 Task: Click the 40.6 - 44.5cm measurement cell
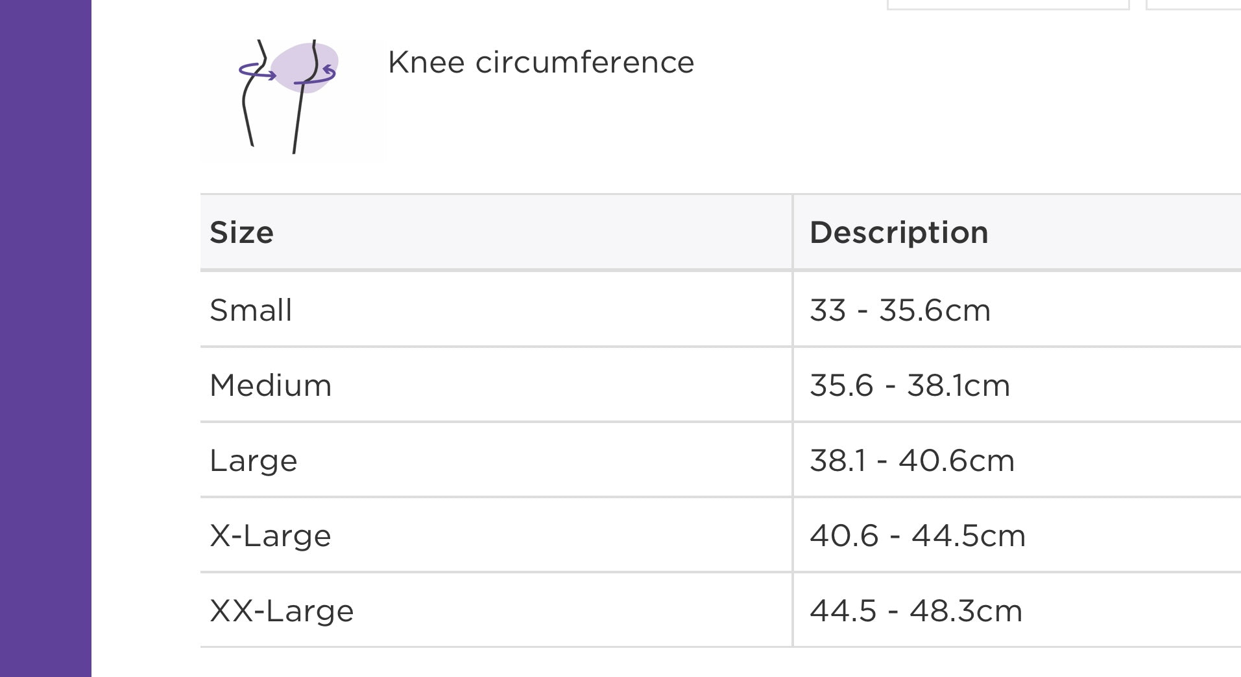pyautogui.click(x=917, y=536)
